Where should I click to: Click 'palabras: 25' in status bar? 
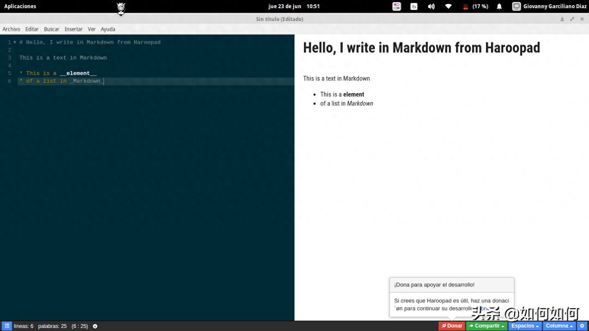[x=52, y=326]
